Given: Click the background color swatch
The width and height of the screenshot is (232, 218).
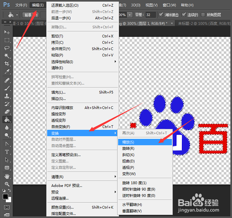Looking at the screenshot, I should [x=9, y=200].
